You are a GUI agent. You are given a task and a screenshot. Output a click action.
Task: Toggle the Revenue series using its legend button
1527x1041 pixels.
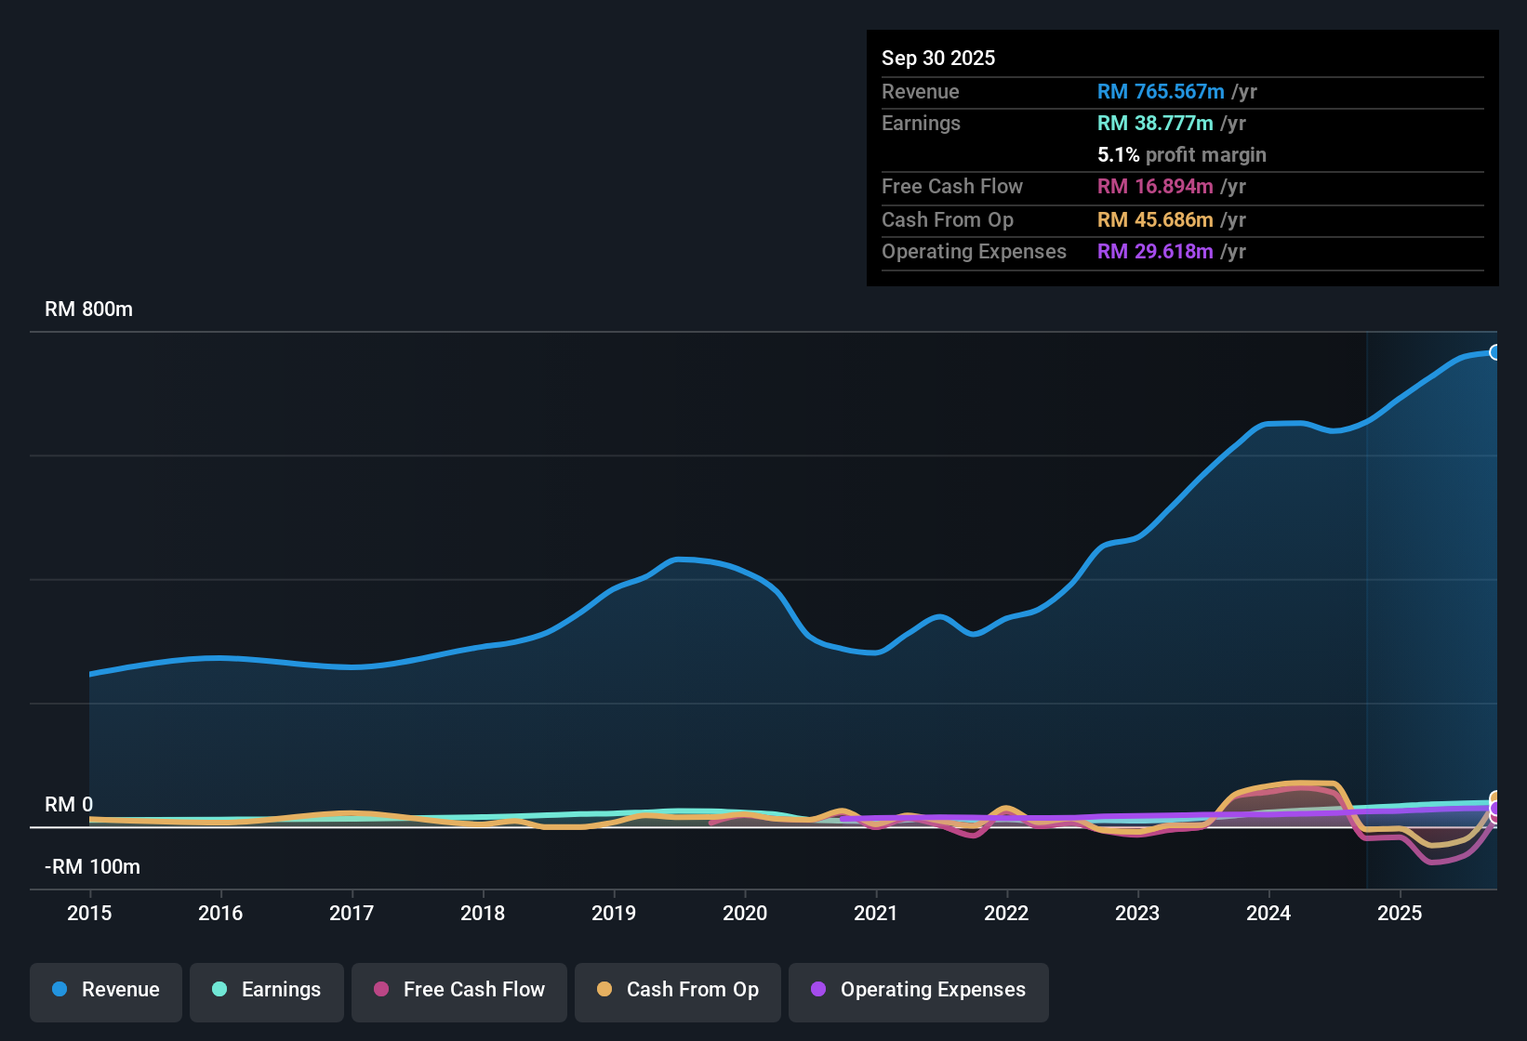pos(105,991)
